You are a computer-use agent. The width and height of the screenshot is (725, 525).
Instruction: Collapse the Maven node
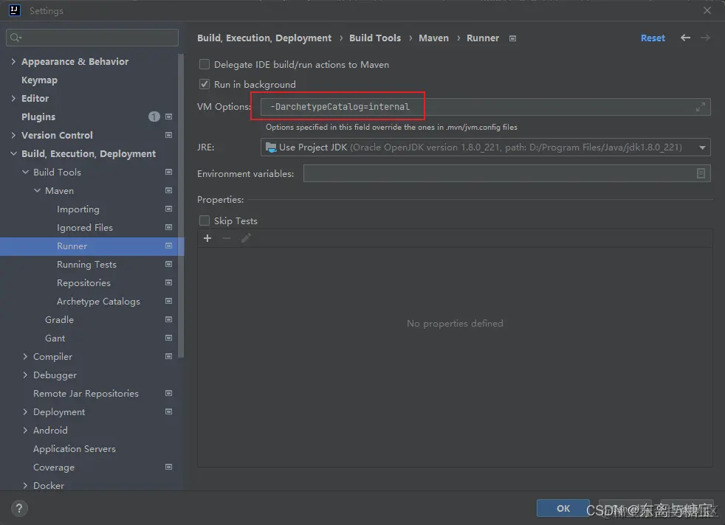pos(38,191)
